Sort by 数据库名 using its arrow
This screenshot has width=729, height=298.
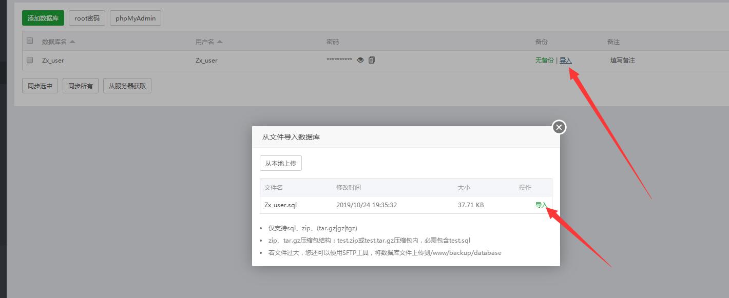pos(72,42)
